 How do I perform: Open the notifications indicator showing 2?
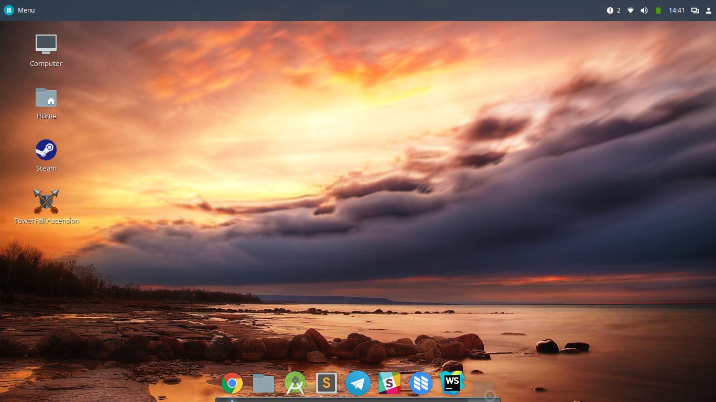pyautogui.click(x=614, y=10)
